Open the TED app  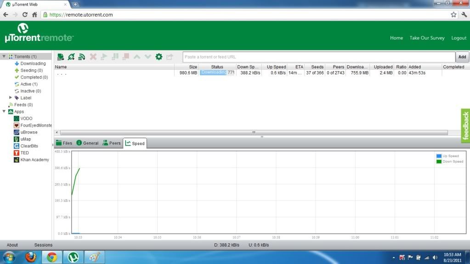(21, 153)
